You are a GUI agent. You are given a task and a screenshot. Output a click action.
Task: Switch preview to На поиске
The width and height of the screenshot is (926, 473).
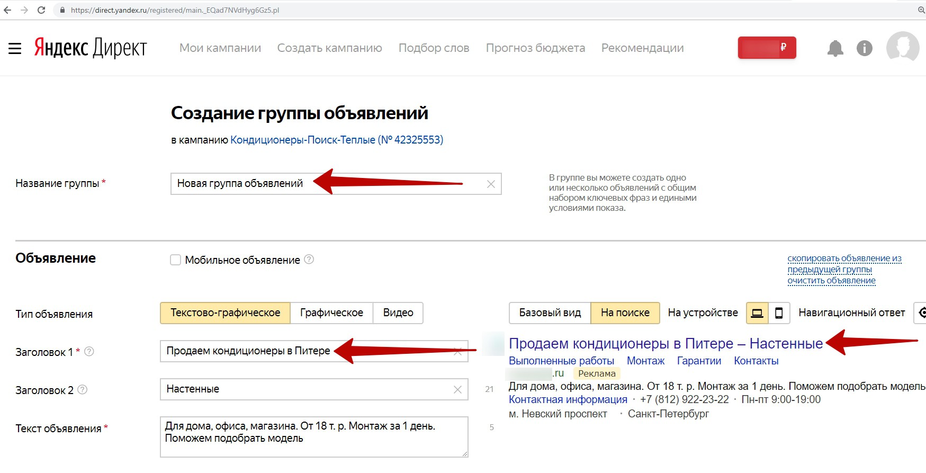625,313
